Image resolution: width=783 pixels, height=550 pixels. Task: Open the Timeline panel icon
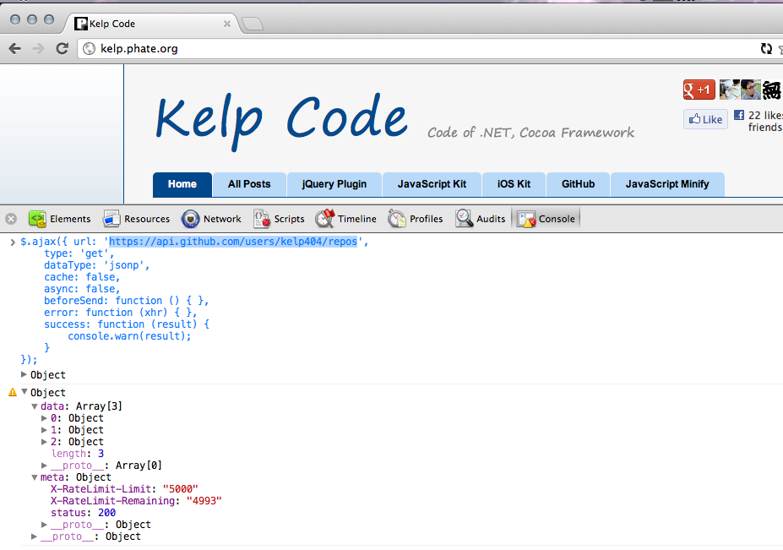pyautogui.click(x=324, y=218)
